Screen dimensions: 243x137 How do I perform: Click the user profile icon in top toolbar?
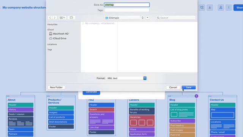[x=221, y=8]
